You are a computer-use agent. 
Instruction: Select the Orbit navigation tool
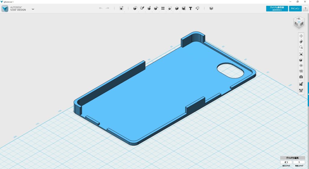301,42
